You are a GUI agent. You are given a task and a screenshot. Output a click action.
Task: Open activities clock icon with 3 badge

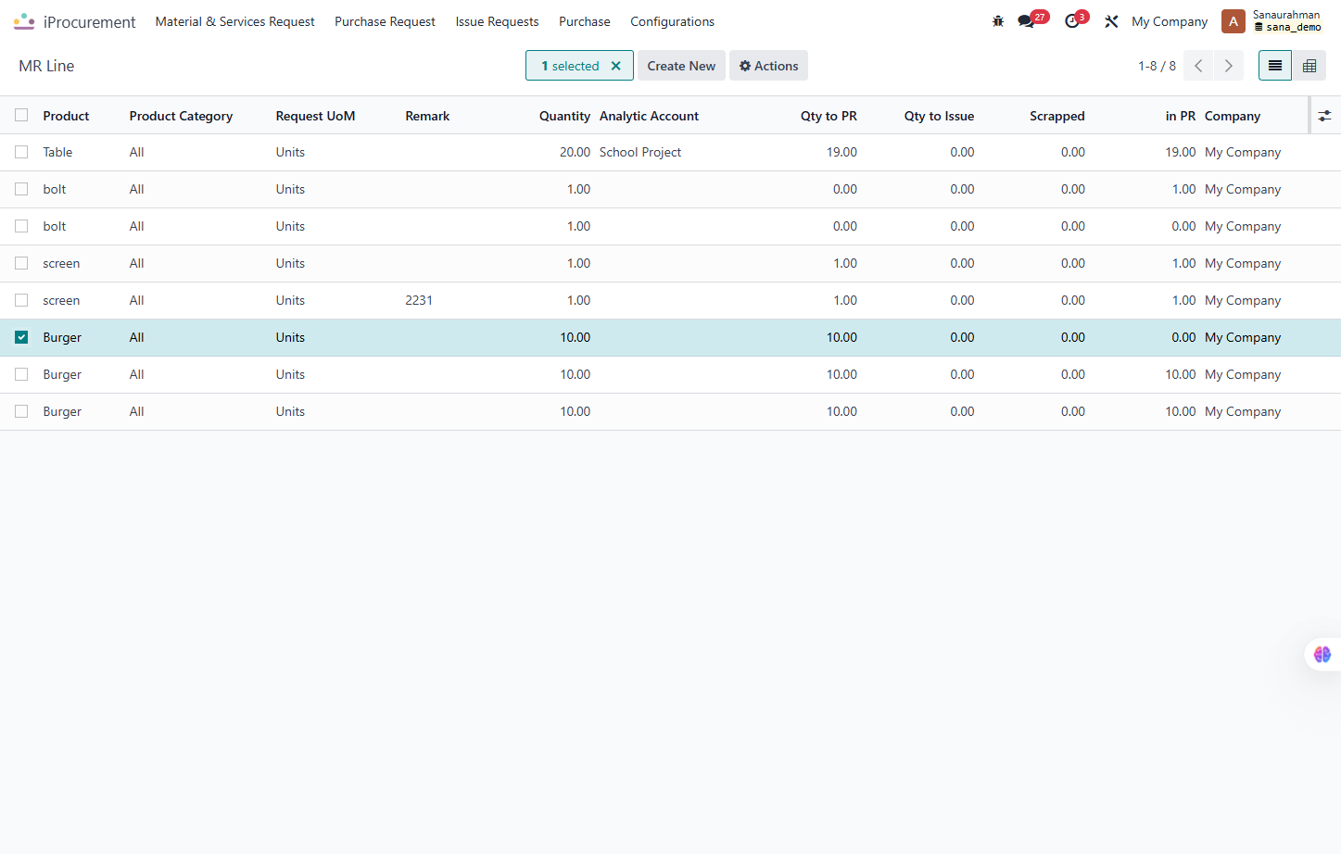pyautogui.click(x=1076, y=20)
